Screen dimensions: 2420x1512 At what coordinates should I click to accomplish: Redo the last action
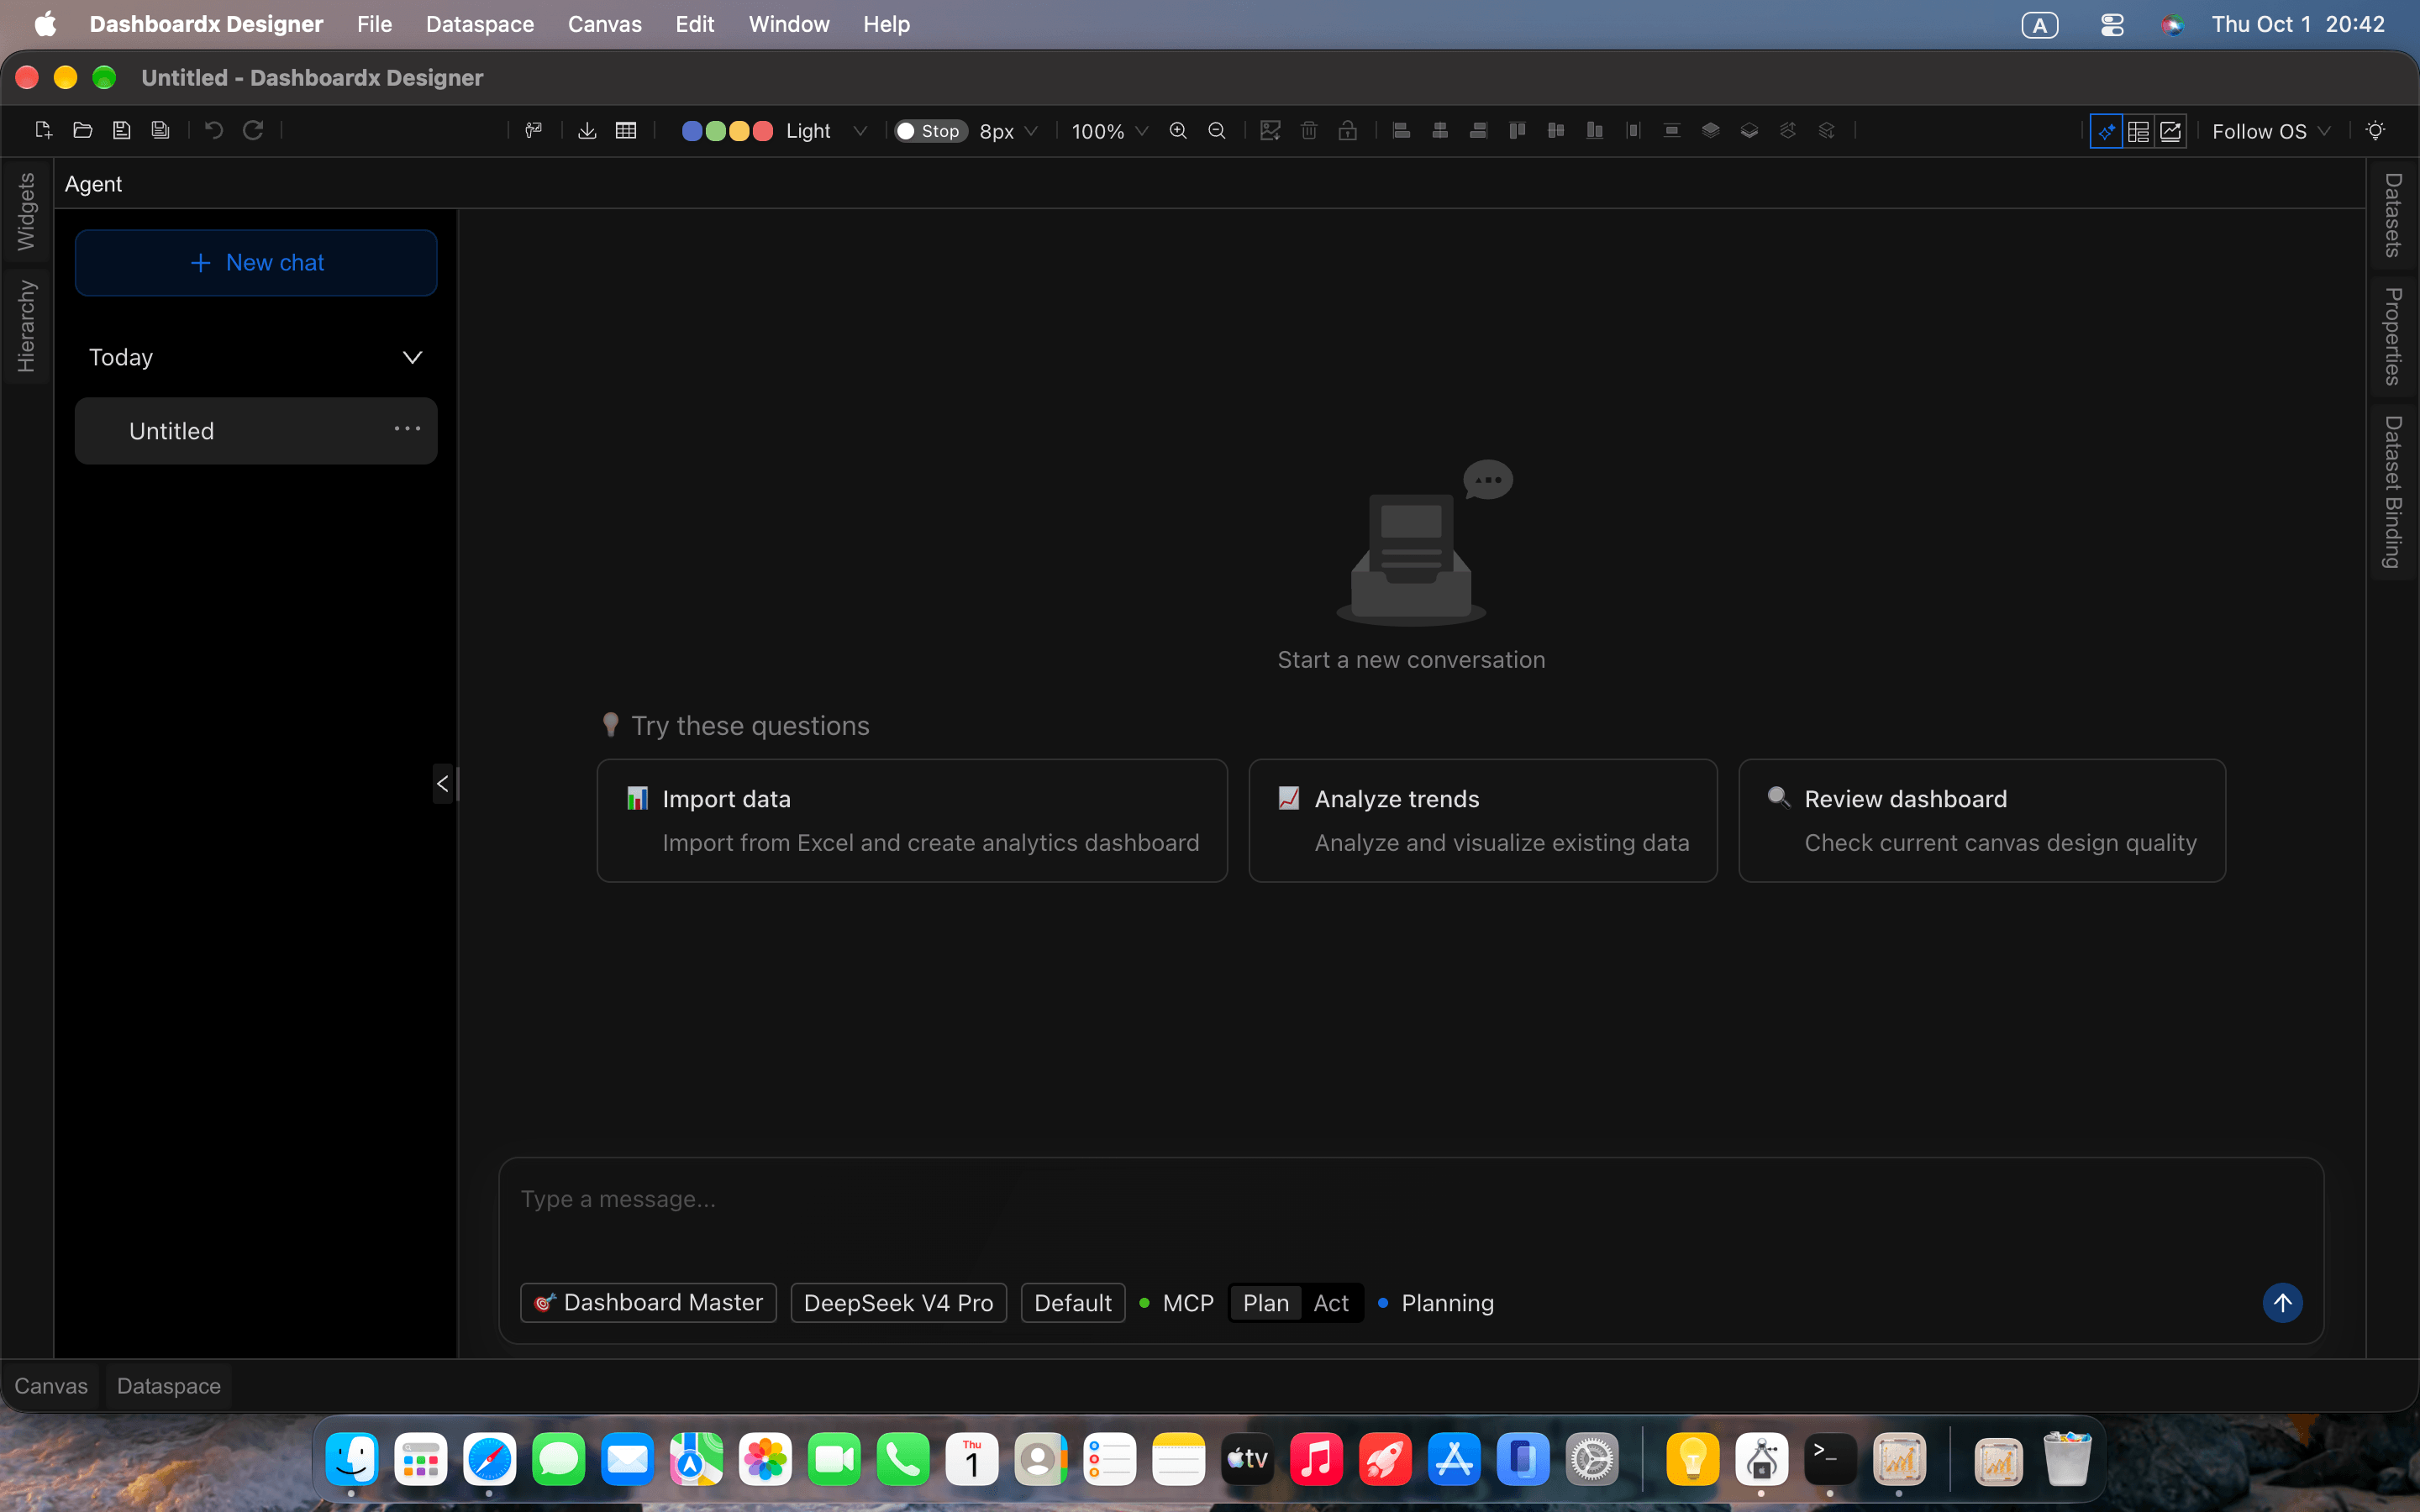pos(253,130)
